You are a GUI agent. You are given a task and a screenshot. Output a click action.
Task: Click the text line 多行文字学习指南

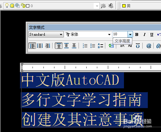(82, 100)
